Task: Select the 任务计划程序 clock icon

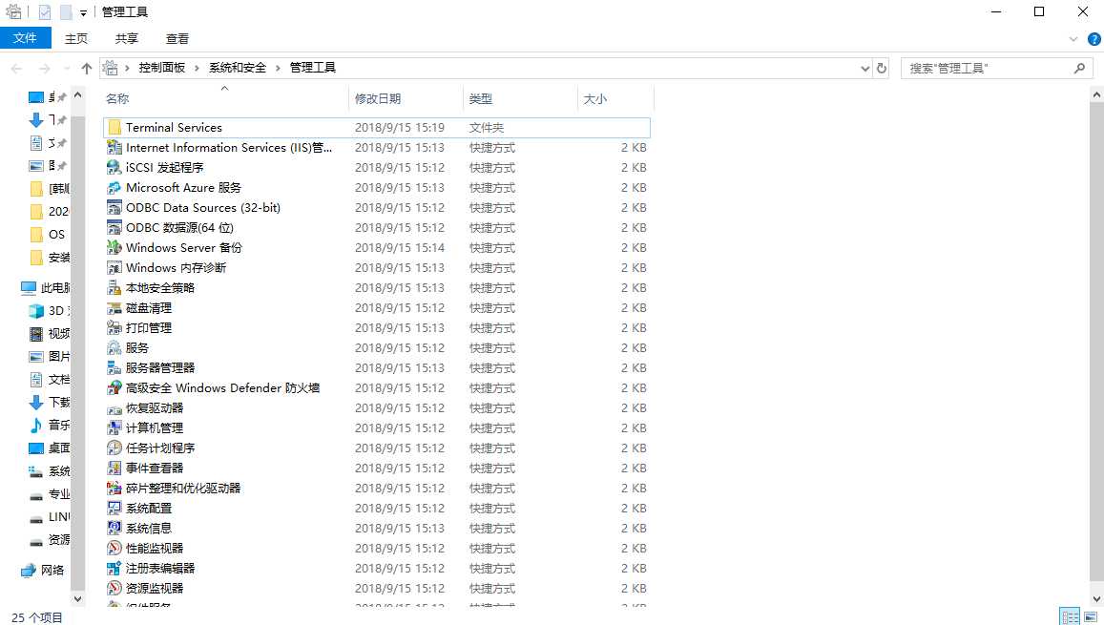Action: [x=115, y=448]
